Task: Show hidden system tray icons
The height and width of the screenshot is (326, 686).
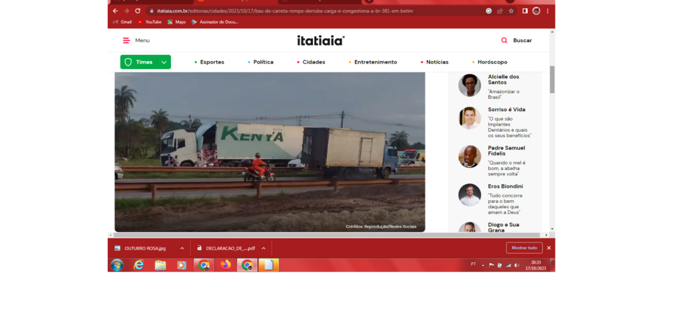Action: pos(483,265)
